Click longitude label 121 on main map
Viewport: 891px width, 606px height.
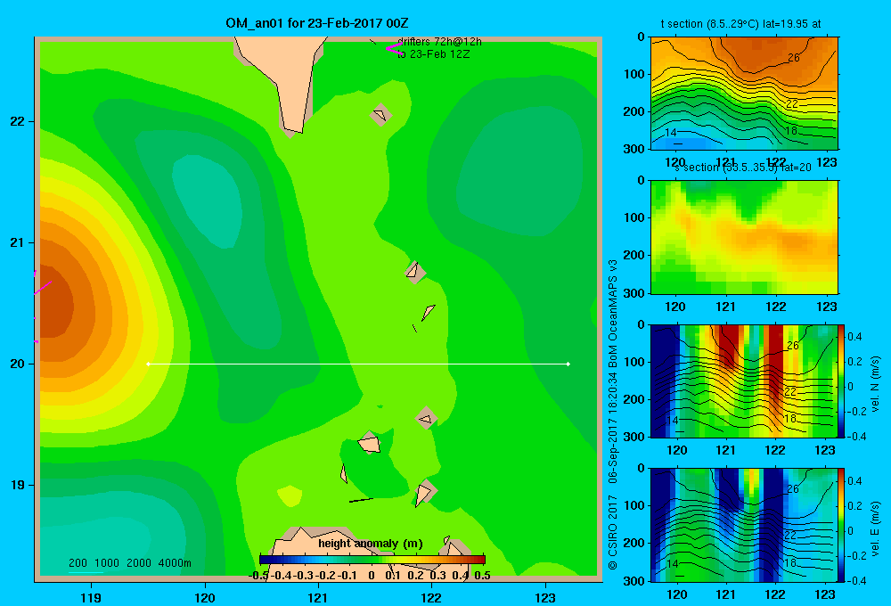click(318, 597)
